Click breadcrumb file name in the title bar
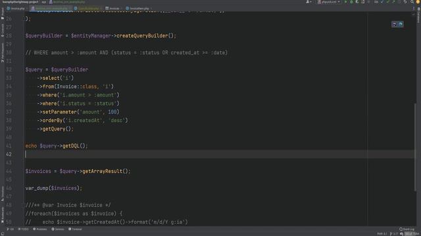Image resolution: width=421 pixels, height=236 pixels. coord(67,2)
